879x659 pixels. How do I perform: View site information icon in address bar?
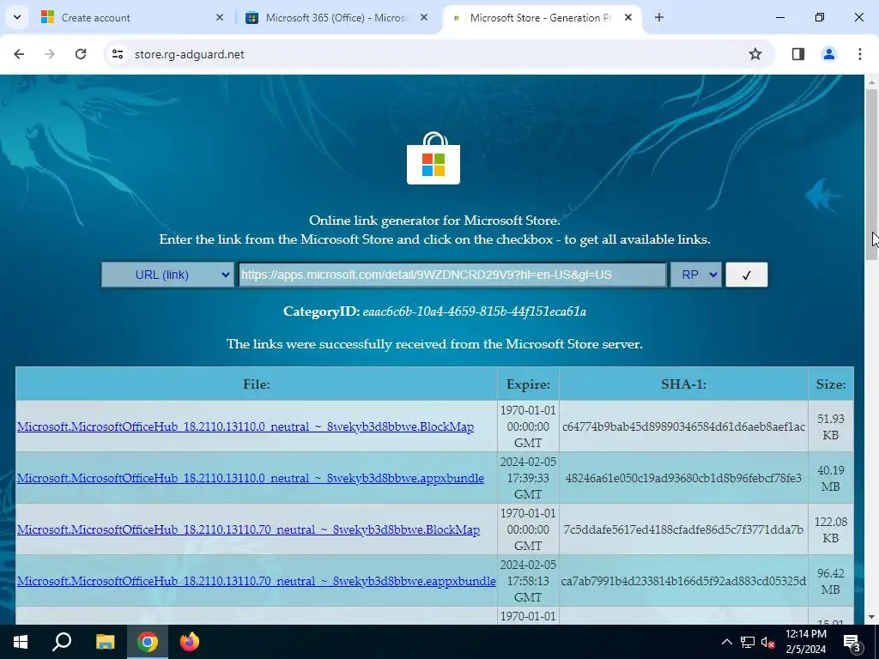[117, 54]
